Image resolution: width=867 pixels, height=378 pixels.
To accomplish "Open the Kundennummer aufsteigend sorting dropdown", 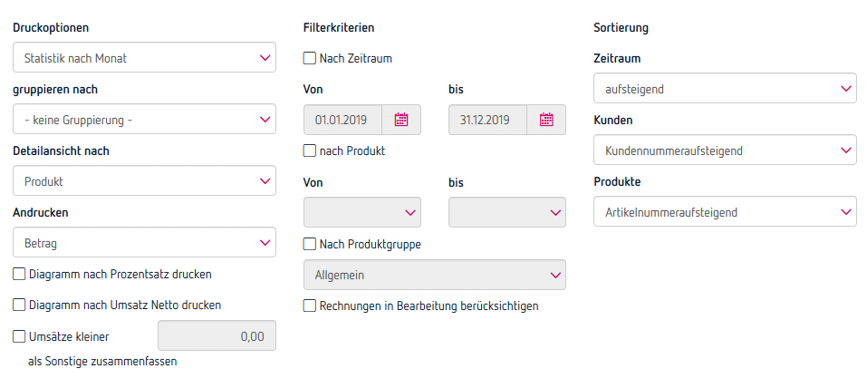I will point(724,150).
